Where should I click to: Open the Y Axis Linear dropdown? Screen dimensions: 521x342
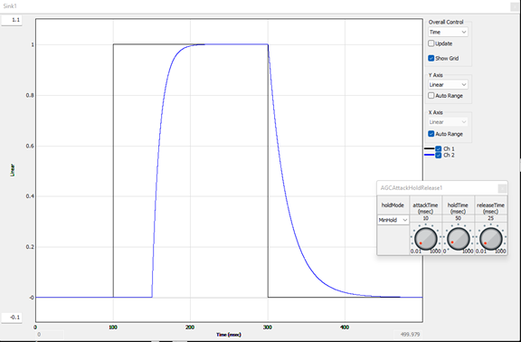pos(448,85)
